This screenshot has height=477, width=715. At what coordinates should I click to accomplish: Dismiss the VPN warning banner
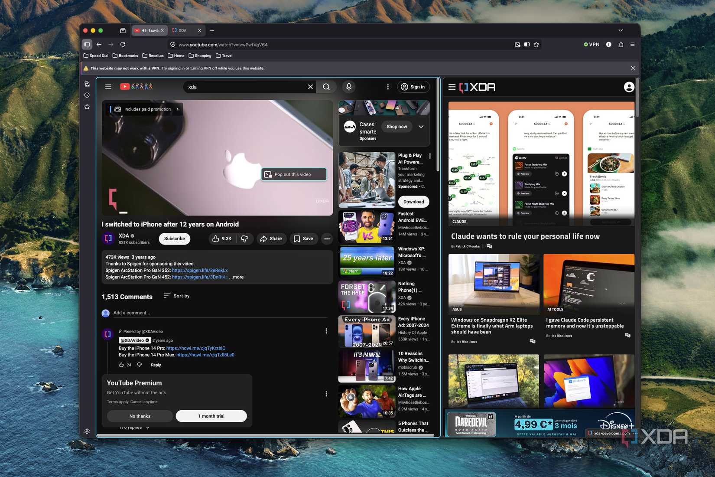[633, 68]
